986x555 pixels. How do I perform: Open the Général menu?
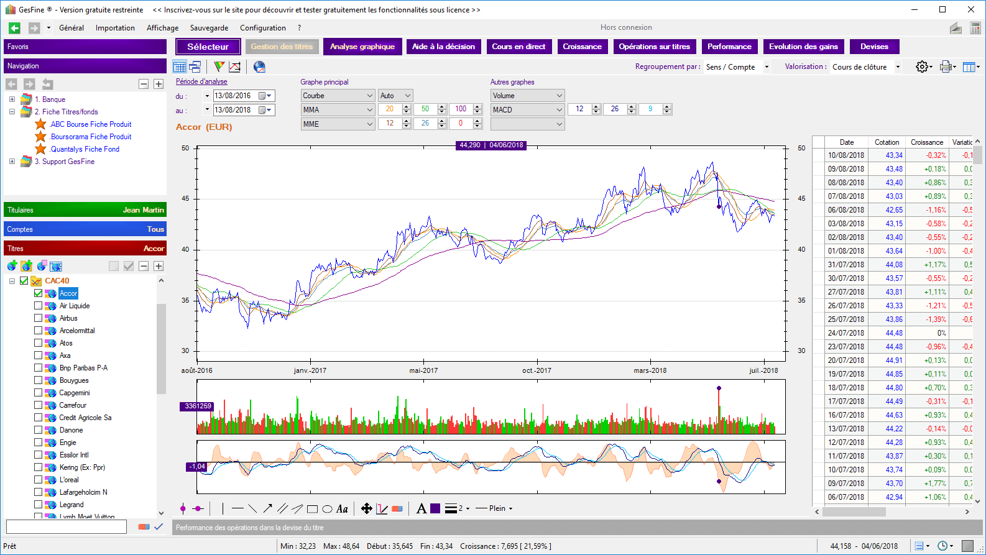tap(71, 28)
